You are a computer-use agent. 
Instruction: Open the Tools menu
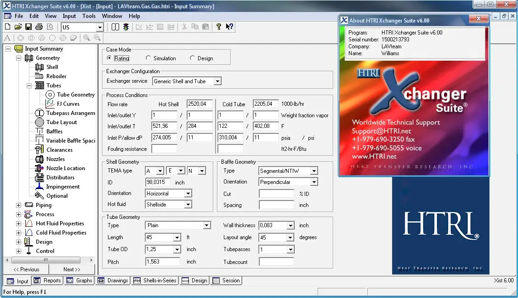tap(89, 16)
